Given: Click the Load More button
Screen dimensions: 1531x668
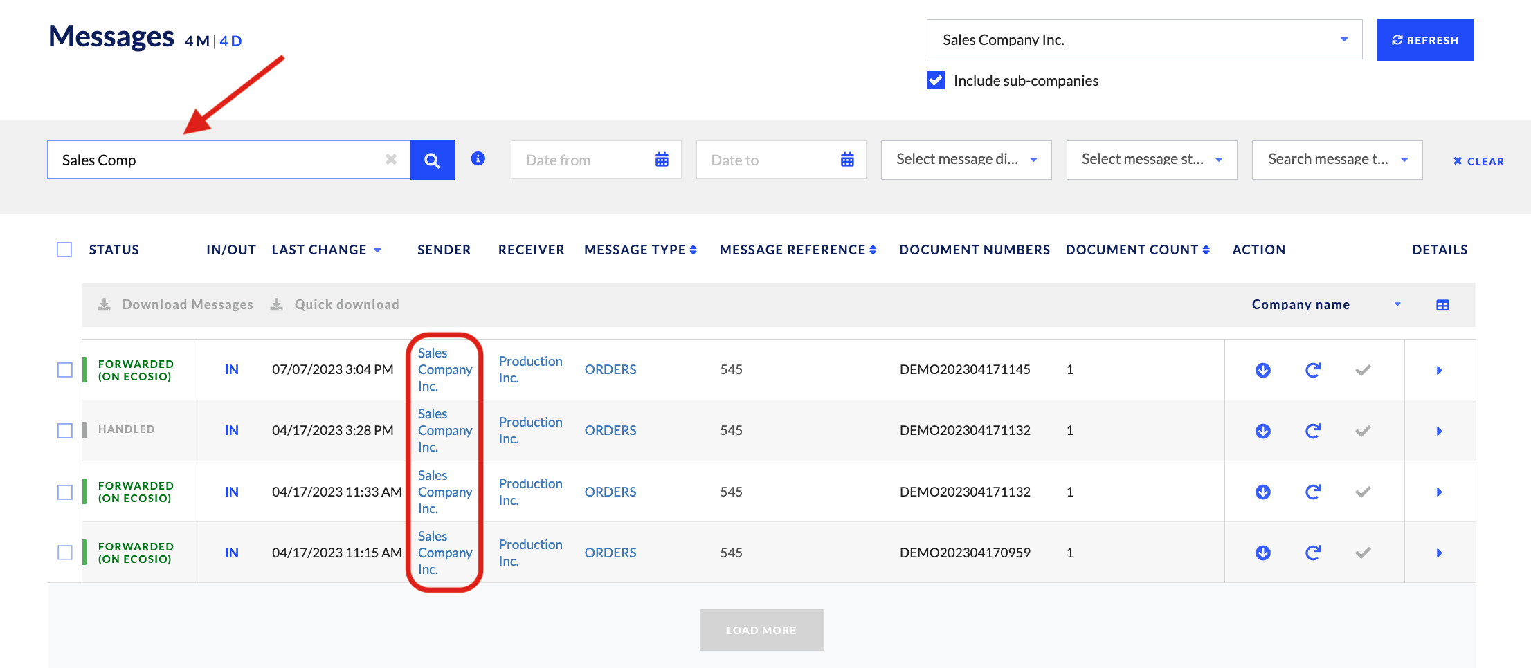Looking at the screenshot, I should (761, 630).
